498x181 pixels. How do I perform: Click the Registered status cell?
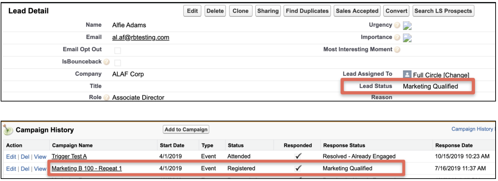(241, 168)
